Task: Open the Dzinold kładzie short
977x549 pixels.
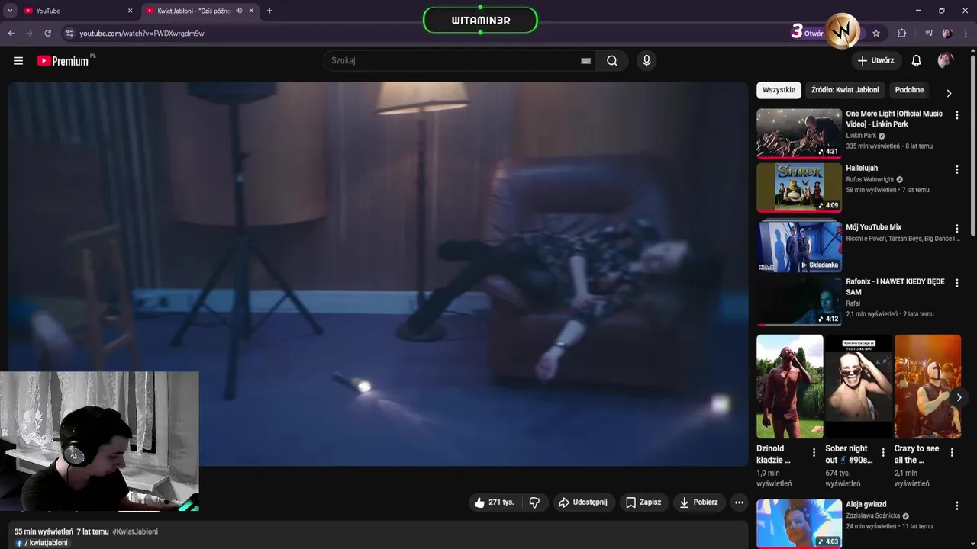Action: pos(789,386)
